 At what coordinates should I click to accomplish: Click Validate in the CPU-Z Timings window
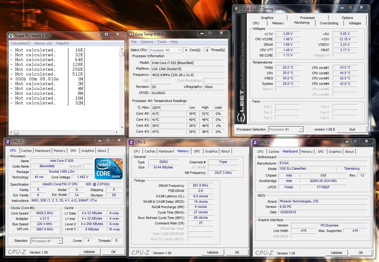point(212,252)
